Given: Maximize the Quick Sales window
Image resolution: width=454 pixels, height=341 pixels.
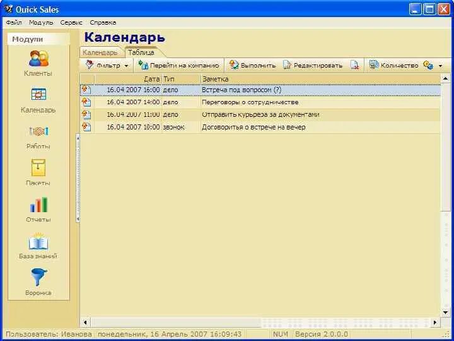Looking at the screenshot, I should [429, 9].
